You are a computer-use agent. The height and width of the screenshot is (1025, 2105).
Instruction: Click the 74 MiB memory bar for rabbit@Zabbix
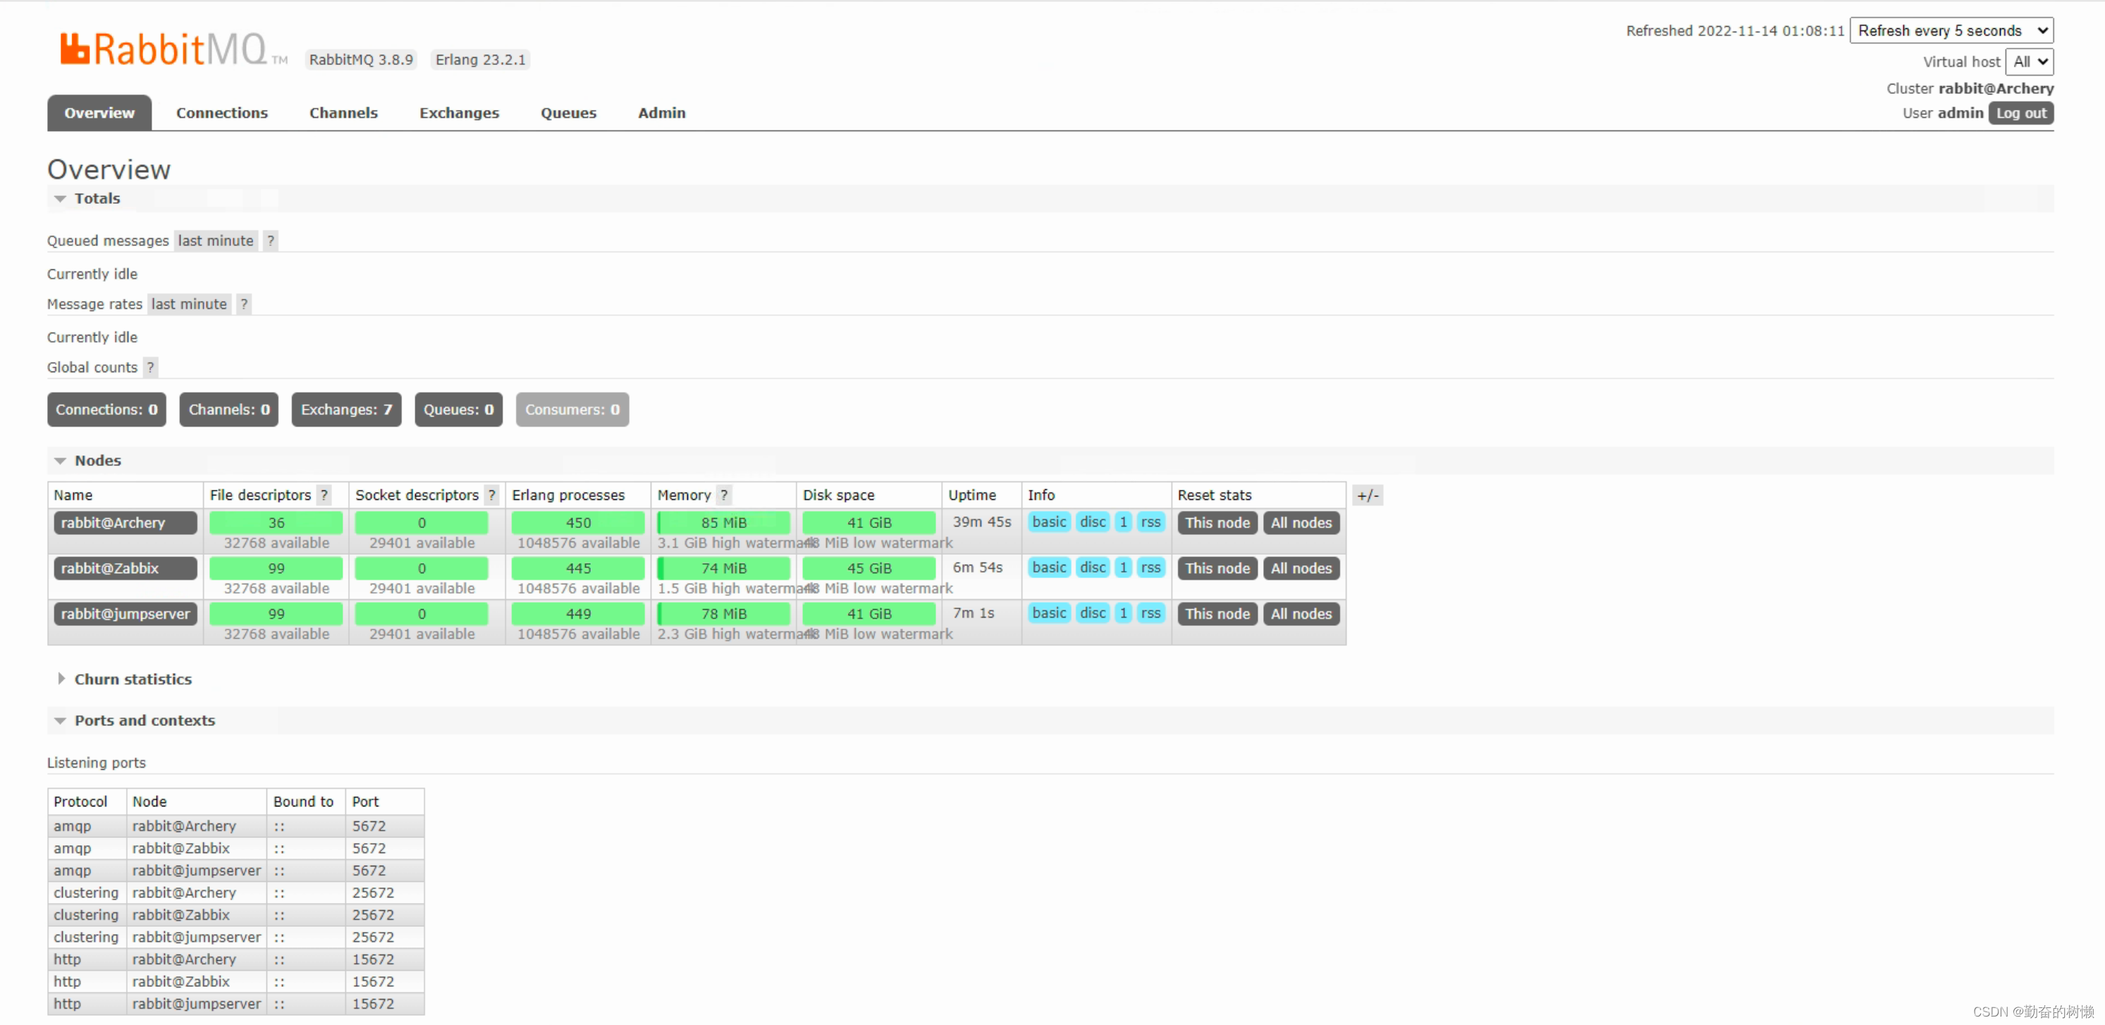tap(723, 568)
